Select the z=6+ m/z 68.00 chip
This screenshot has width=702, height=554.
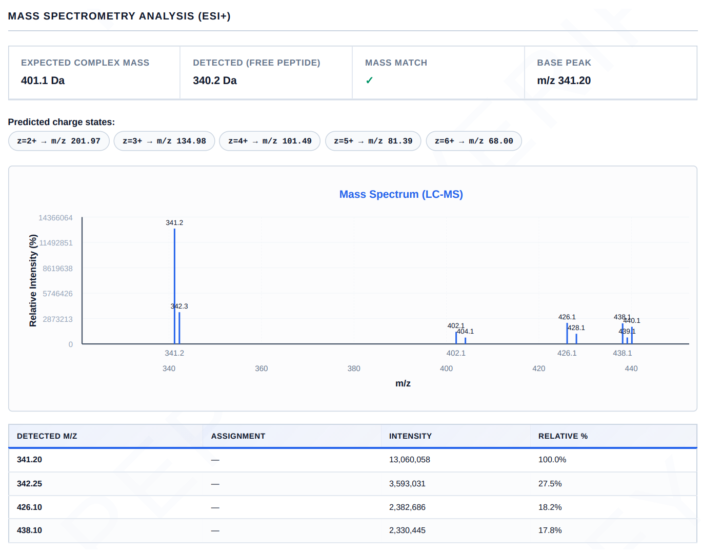pos(474,141)
